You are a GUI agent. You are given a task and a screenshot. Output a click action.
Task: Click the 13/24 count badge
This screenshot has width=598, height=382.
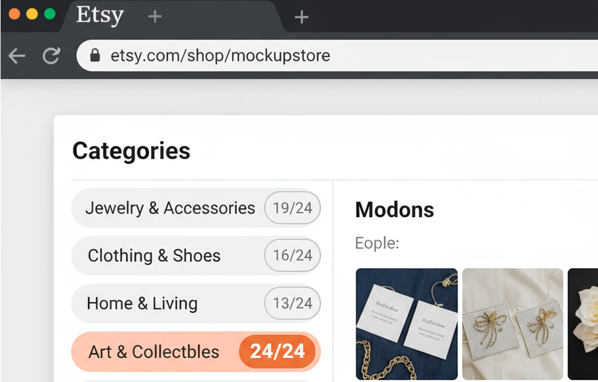coord(293,304)
